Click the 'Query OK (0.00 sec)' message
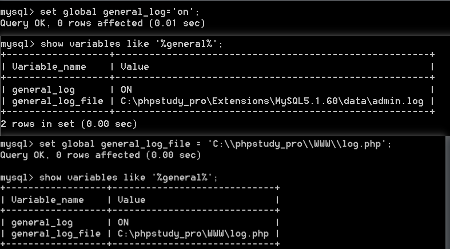 (x=101, y=155)
